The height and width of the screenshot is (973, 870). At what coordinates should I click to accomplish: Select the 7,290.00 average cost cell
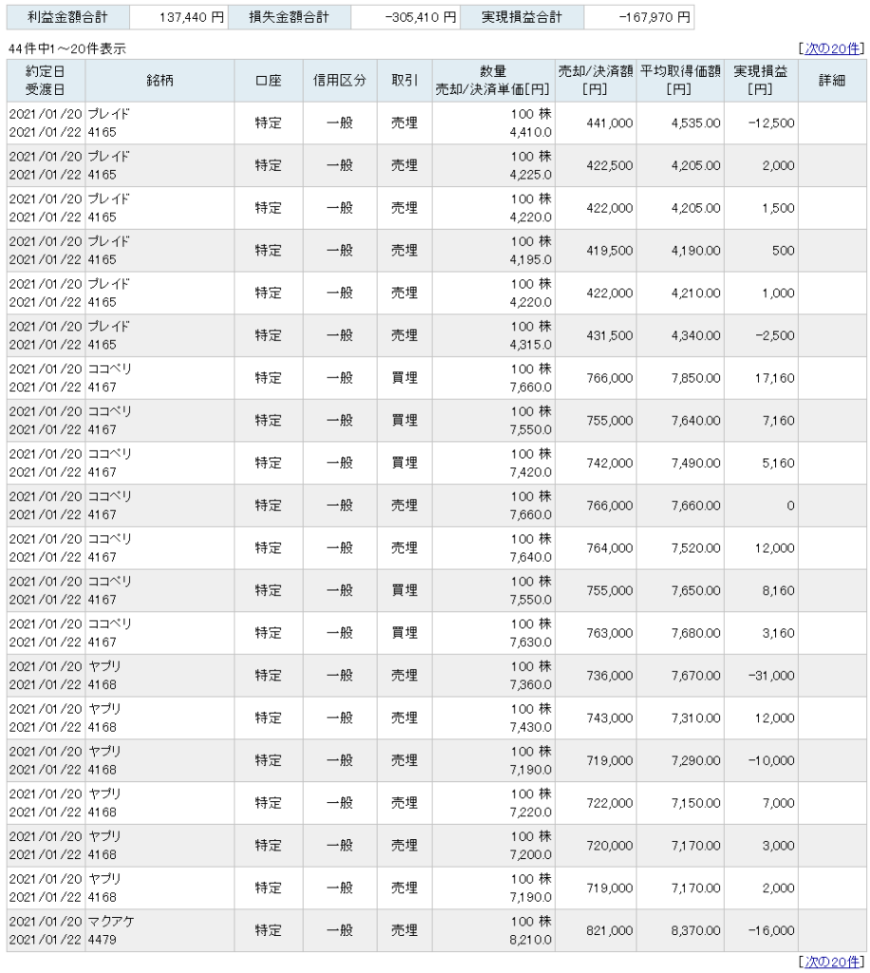pos(680,761)
